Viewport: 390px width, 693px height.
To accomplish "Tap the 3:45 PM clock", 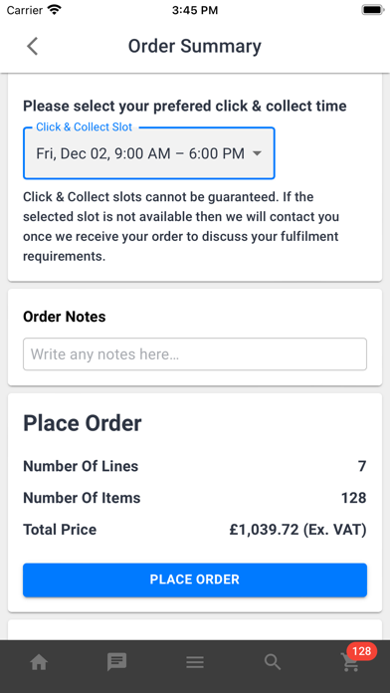I will pyautogui.click(x=195, y=10).
